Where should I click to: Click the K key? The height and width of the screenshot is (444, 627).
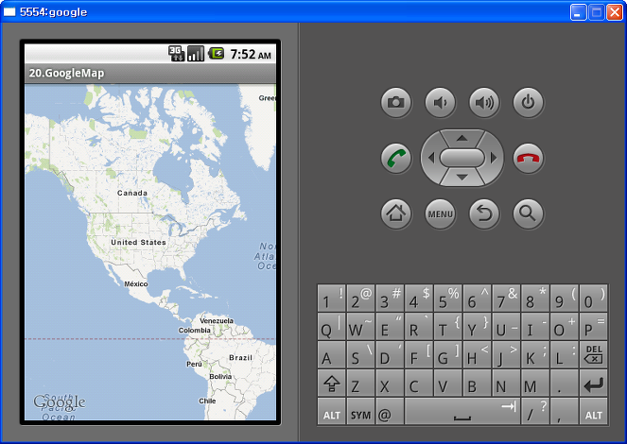tap(535, 354)
